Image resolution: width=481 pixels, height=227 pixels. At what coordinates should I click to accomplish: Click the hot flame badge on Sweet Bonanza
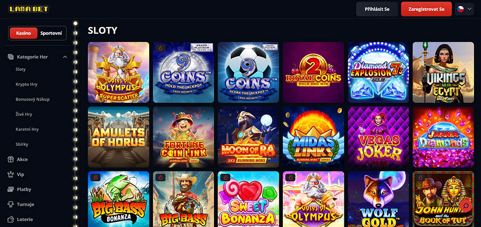226,178
